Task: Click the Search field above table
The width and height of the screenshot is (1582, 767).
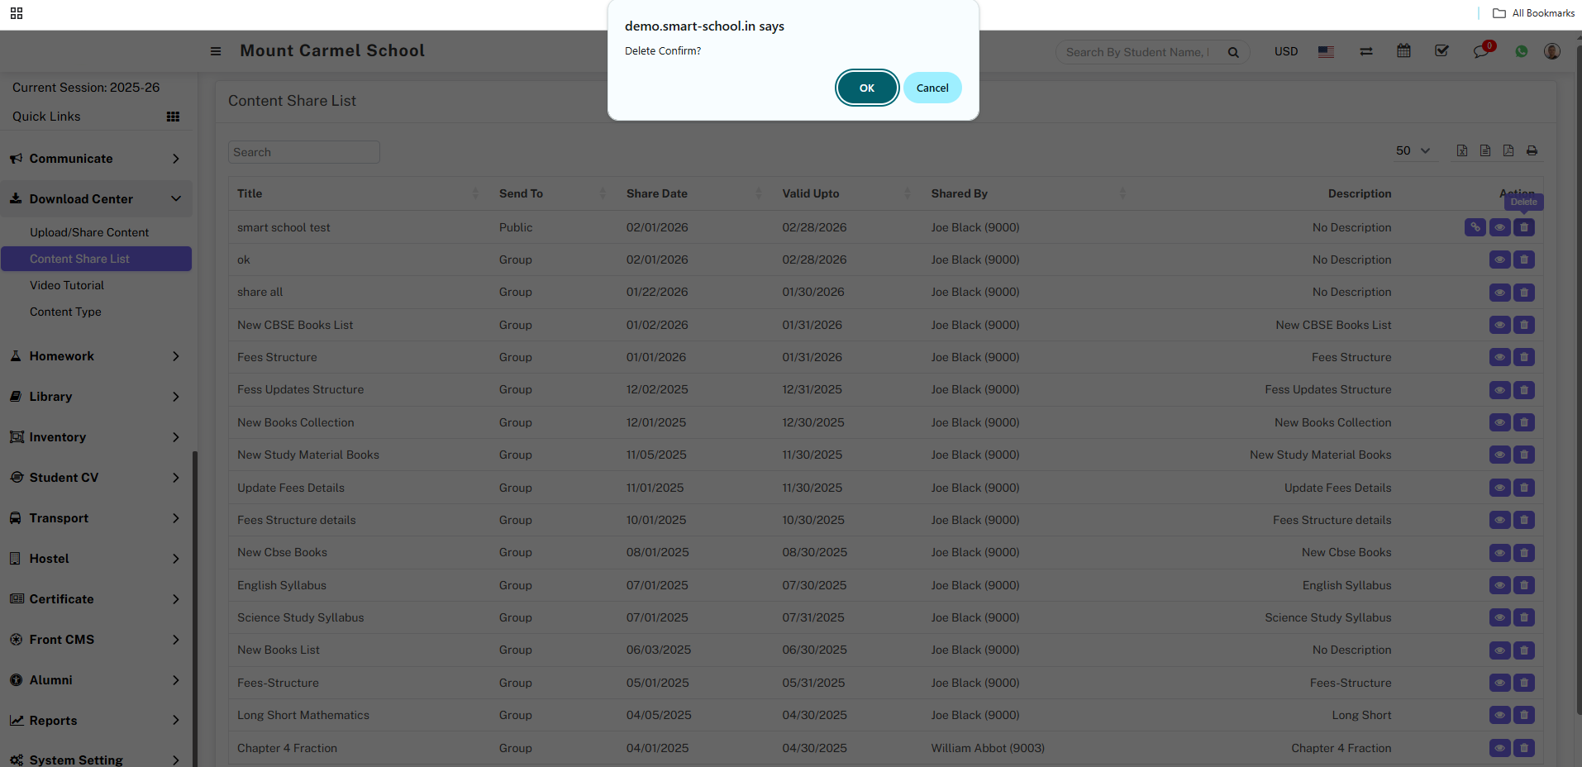Action: click(x=303, y=152)
